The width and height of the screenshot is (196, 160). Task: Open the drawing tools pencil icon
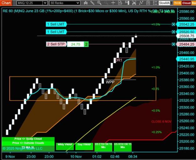pyautogui.click(x=93, y=3)
